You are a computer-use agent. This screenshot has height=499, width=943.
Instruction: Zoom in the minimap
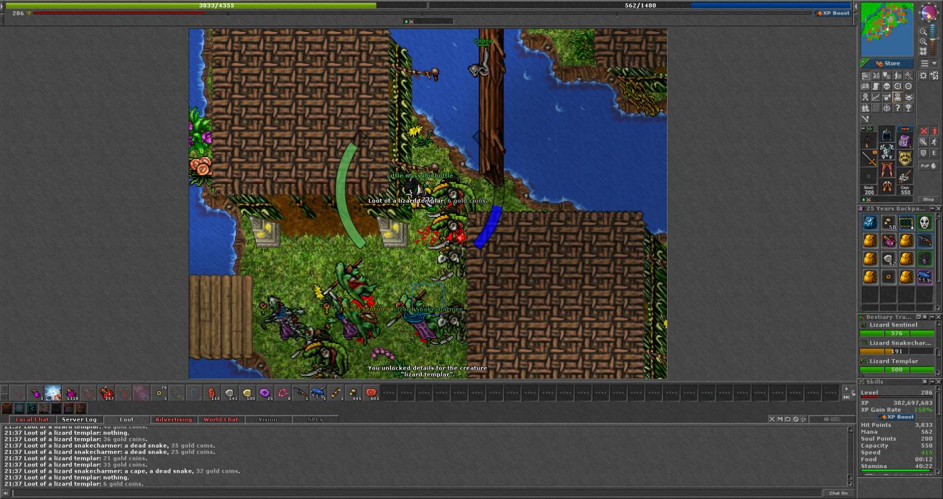(923, 41)
